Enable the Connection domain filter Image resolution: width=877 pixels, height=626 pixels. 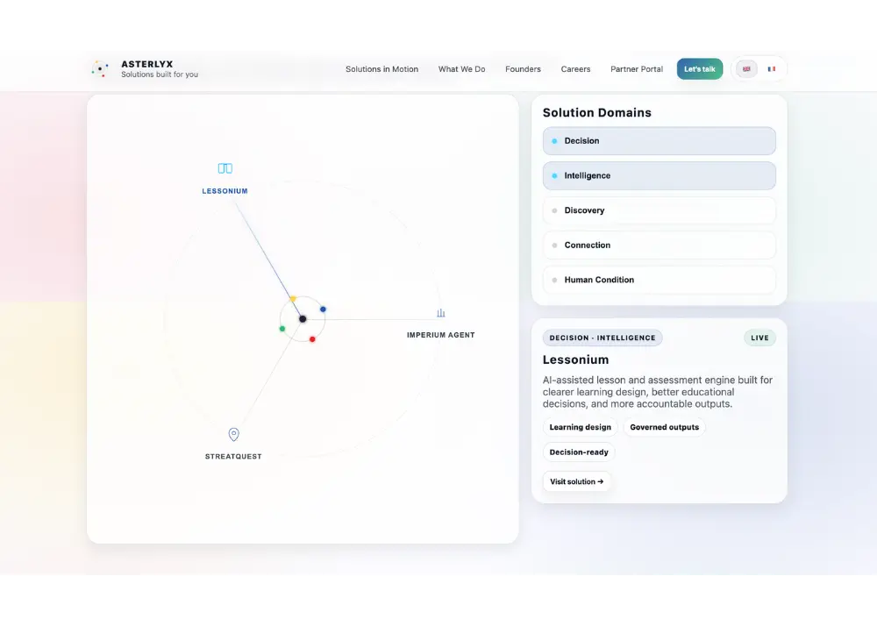(x=659, y=245)
